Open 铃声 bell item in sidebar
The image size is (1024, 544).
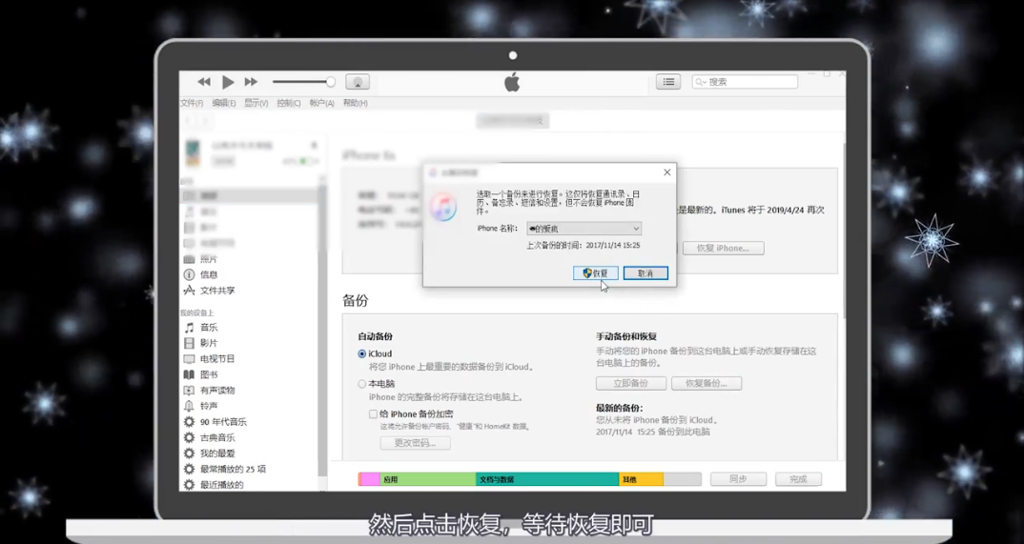click(x=209, y=406)
